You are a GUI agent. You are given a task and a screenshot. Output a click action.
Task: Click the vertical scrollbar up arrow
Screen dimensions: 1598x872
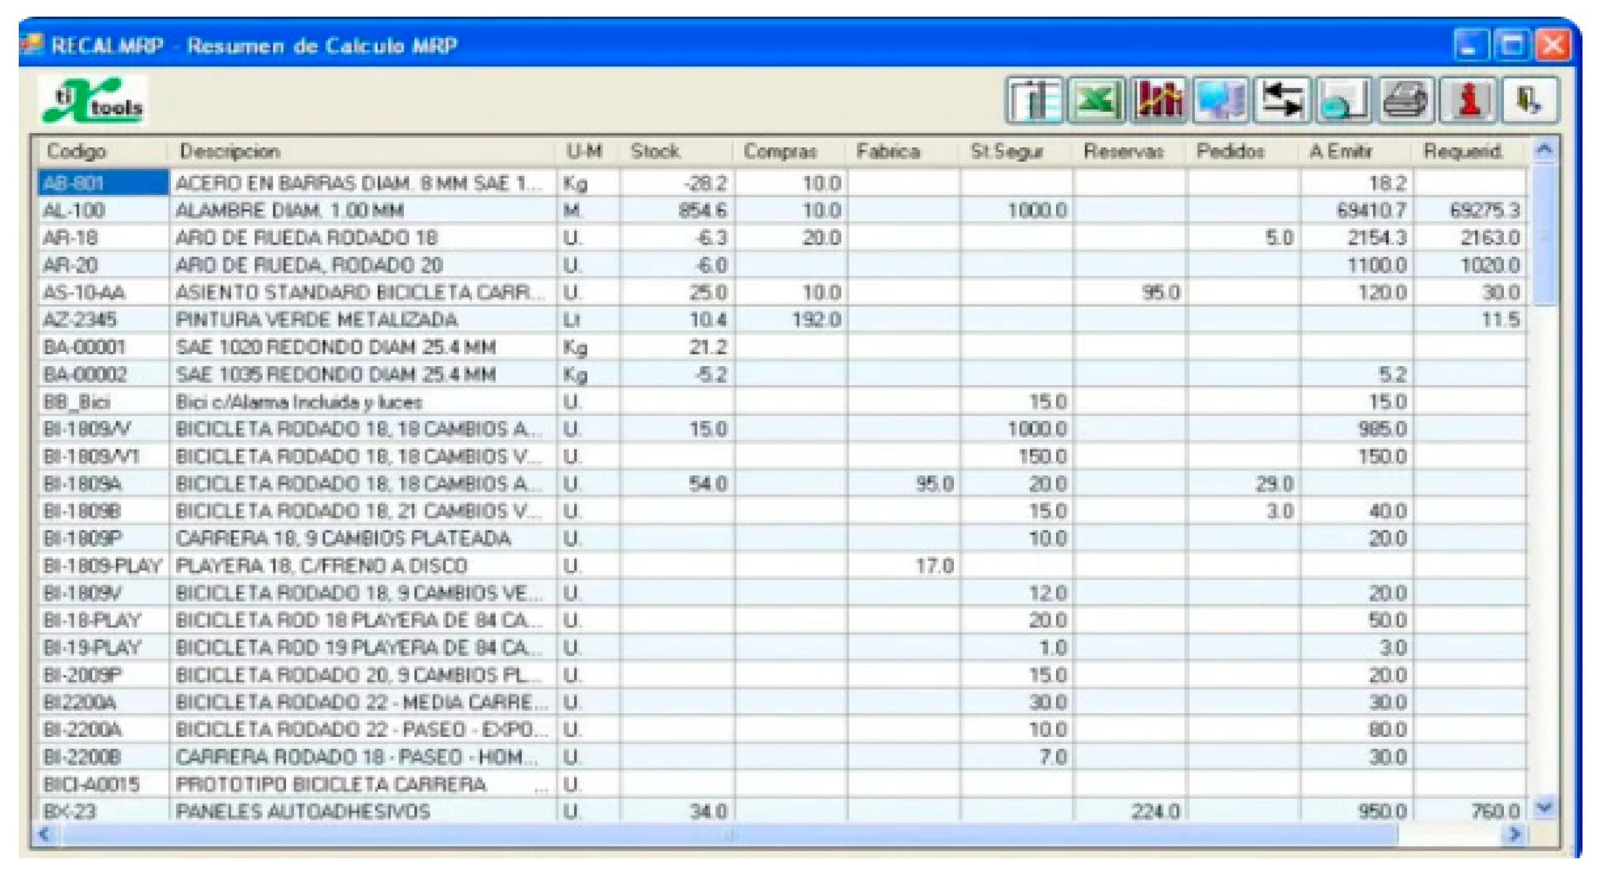pos(1545,149)
